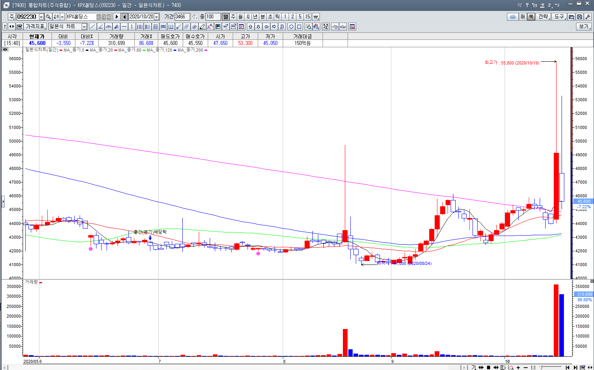
Task: Click the cloud sync button
Action: pos(513,17)
